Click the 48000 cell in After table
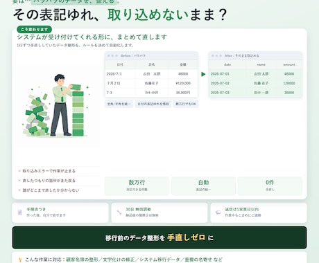 289,74
